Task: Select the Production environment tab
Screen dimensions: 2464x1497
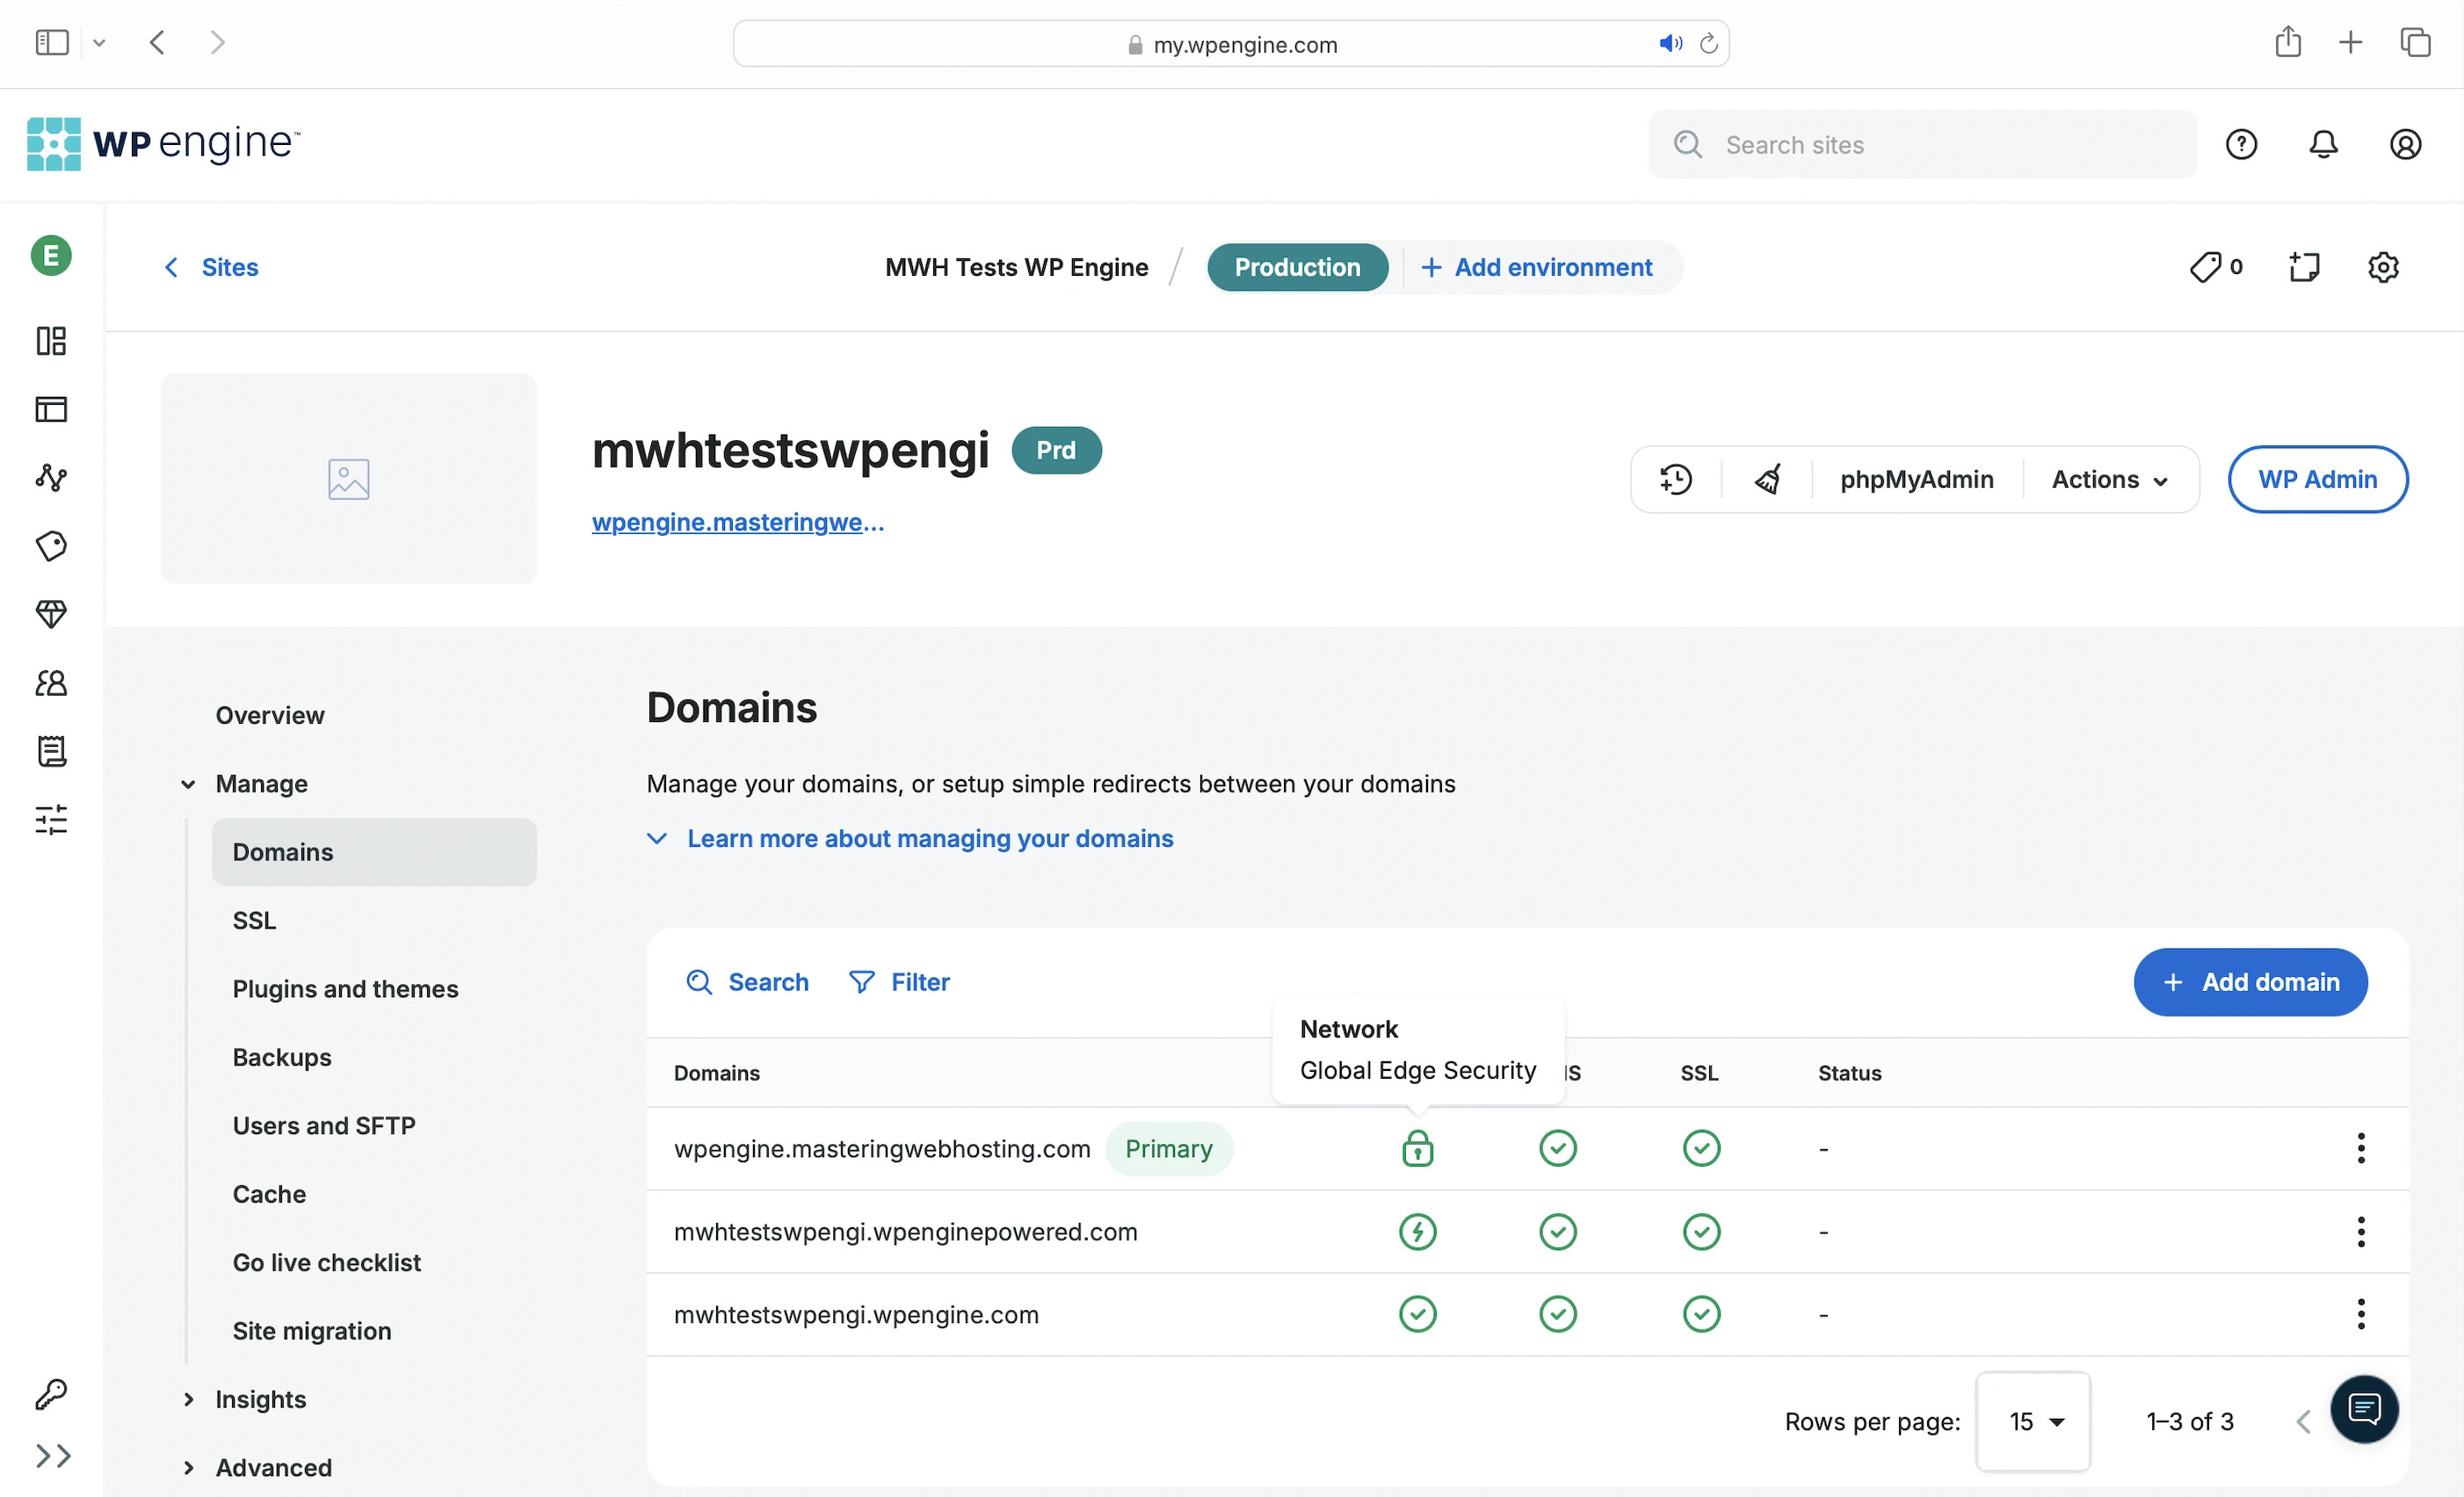Action: click(1297, 267)
